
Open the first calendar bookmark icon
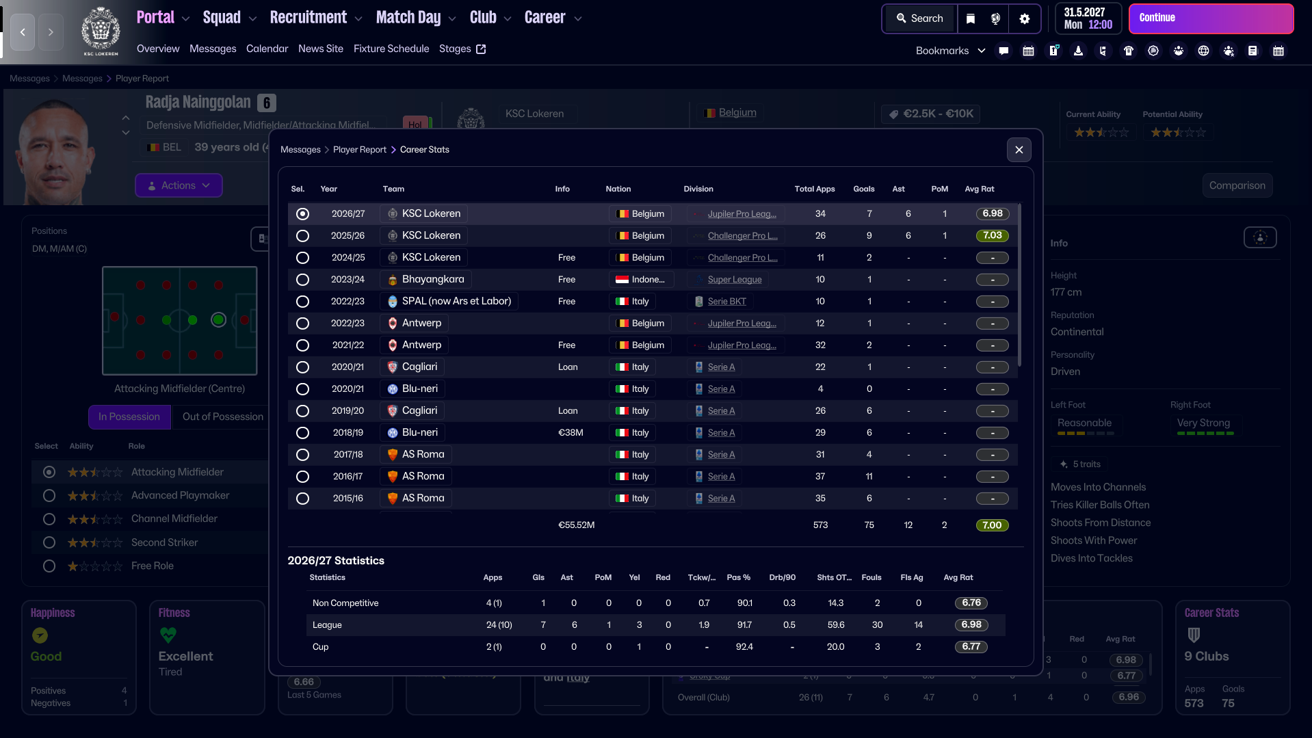pos(1028,51)
